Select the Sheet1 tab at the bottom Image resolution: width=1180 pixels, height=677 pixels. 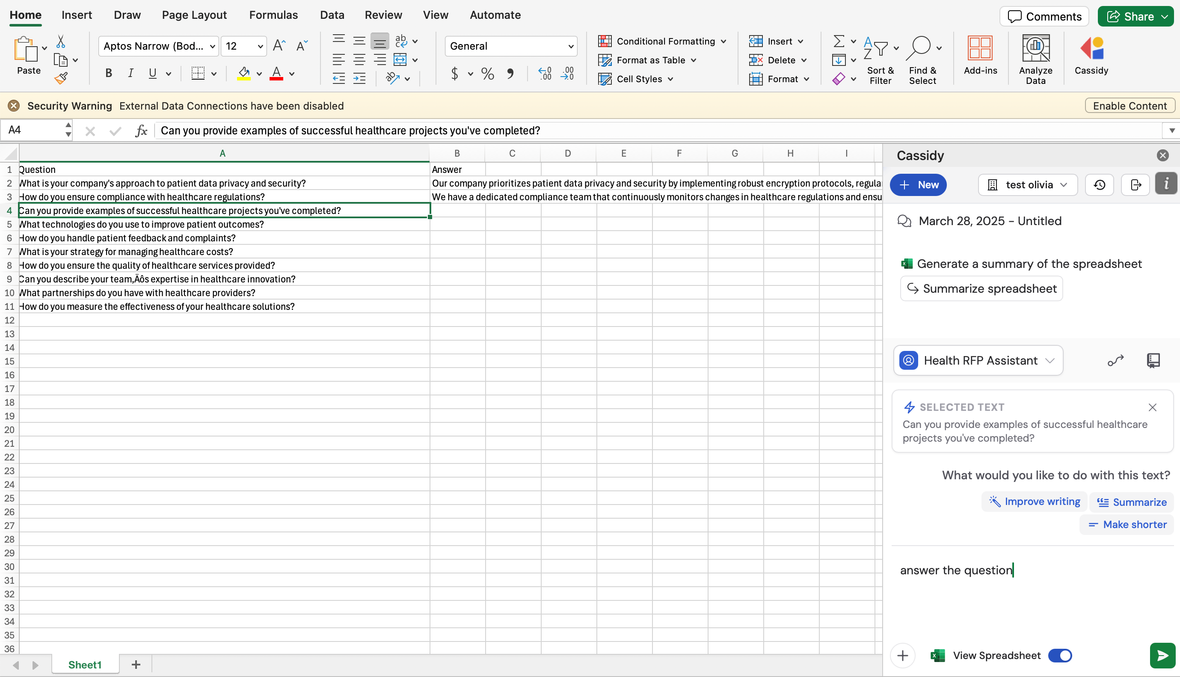click(x=85, y=664)
